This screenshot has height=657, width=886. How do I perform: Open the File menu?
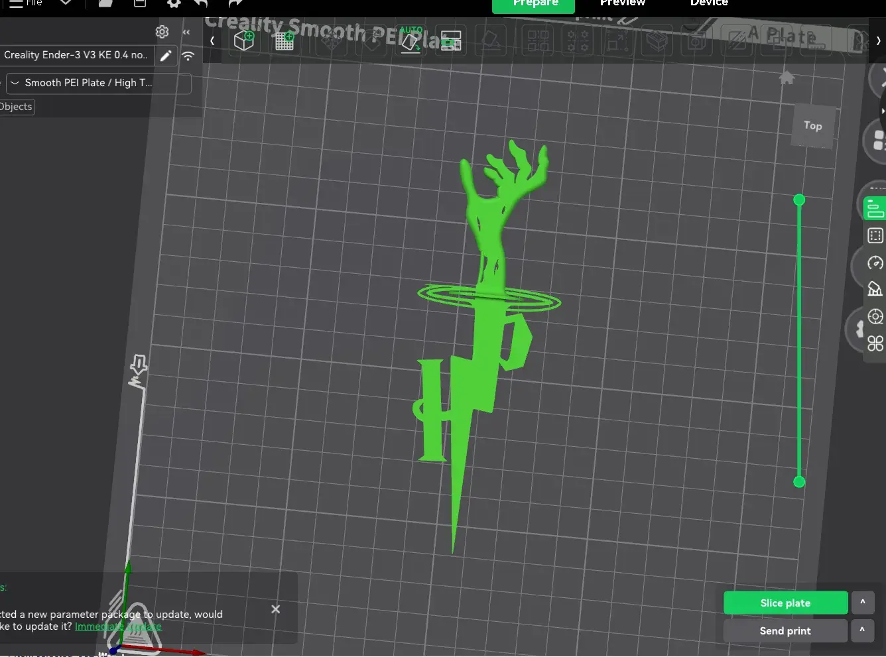pyautogui.click(x=26, y=3)
